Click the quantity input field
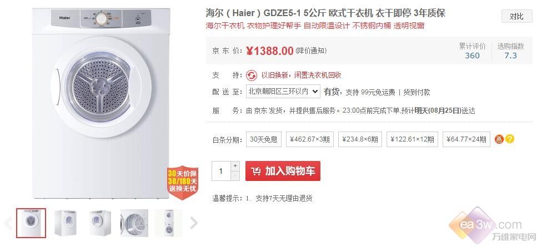537x247 pixels. pos(221,171)
